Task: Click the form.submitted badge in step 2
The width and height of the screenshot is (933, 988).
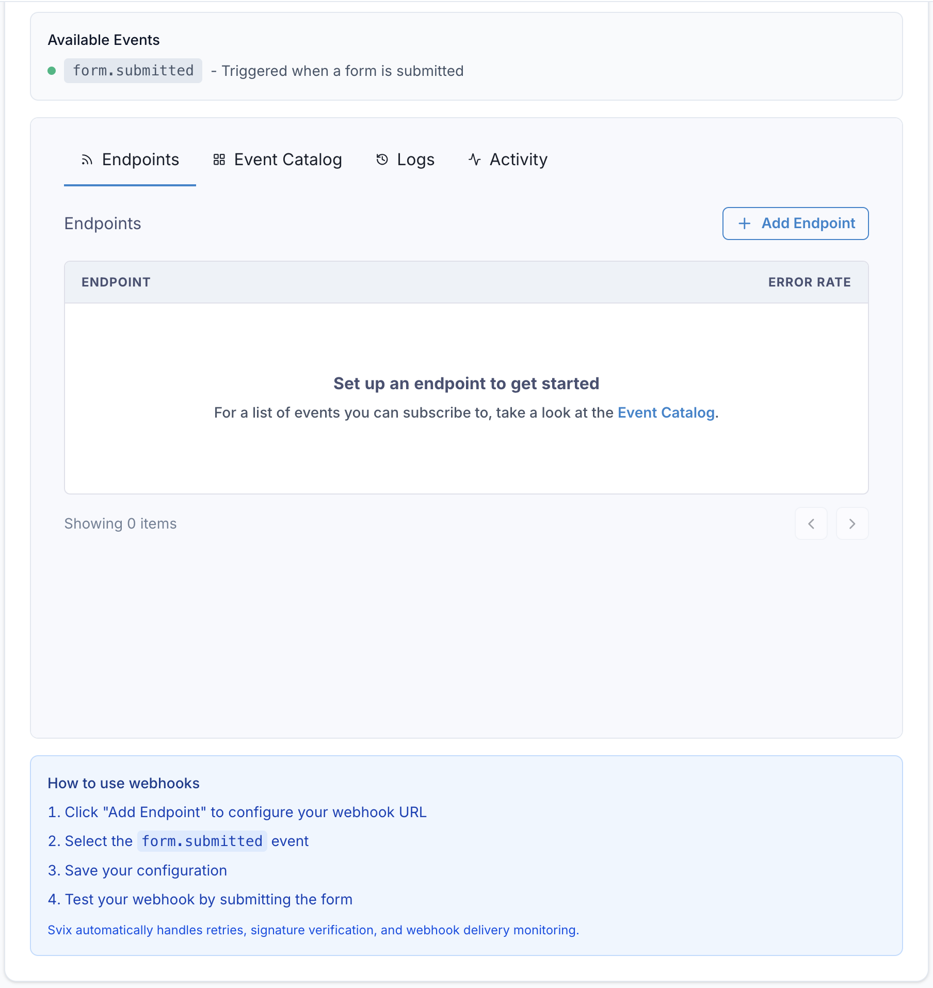Action: [x=202, y=841]
